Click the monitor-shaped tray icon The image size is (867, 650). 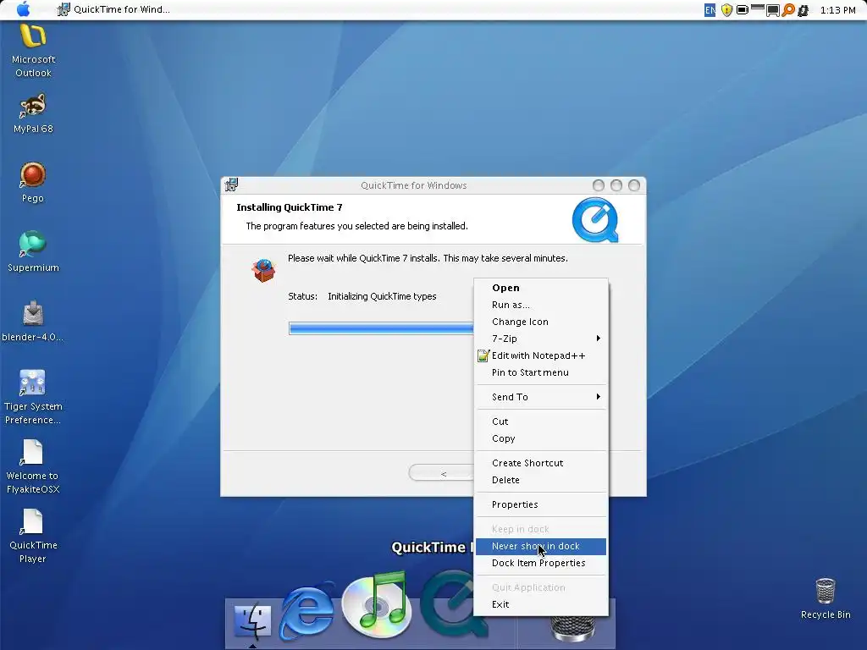click(x=772, y=10)
